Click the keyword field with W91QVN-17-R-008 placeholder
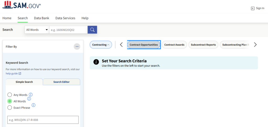 (43, 120)
